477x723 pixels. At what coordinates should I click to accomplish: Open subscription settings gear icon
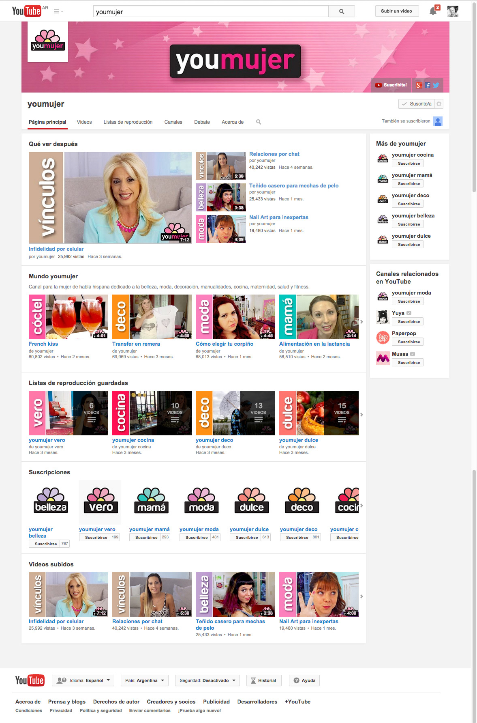click(x=439, y=104)
